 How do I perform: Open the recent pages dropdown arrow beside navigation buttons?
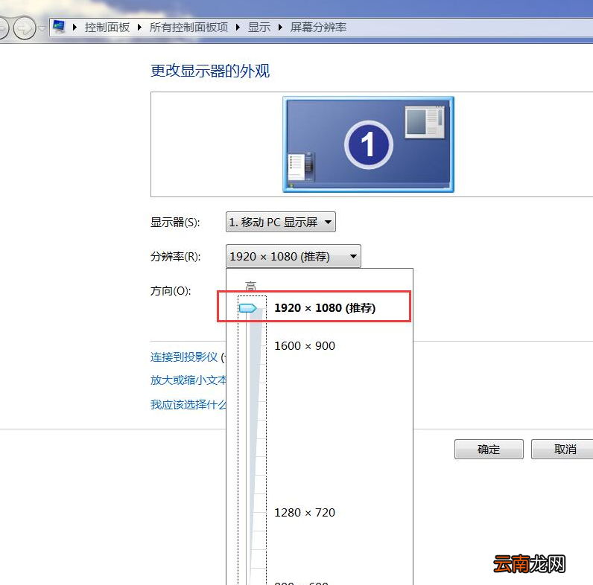(x=42, y=28)
